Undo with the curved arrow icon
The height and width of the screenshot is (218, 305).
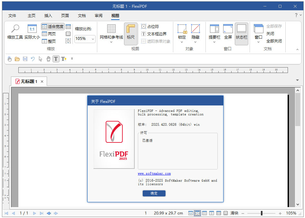33,59
